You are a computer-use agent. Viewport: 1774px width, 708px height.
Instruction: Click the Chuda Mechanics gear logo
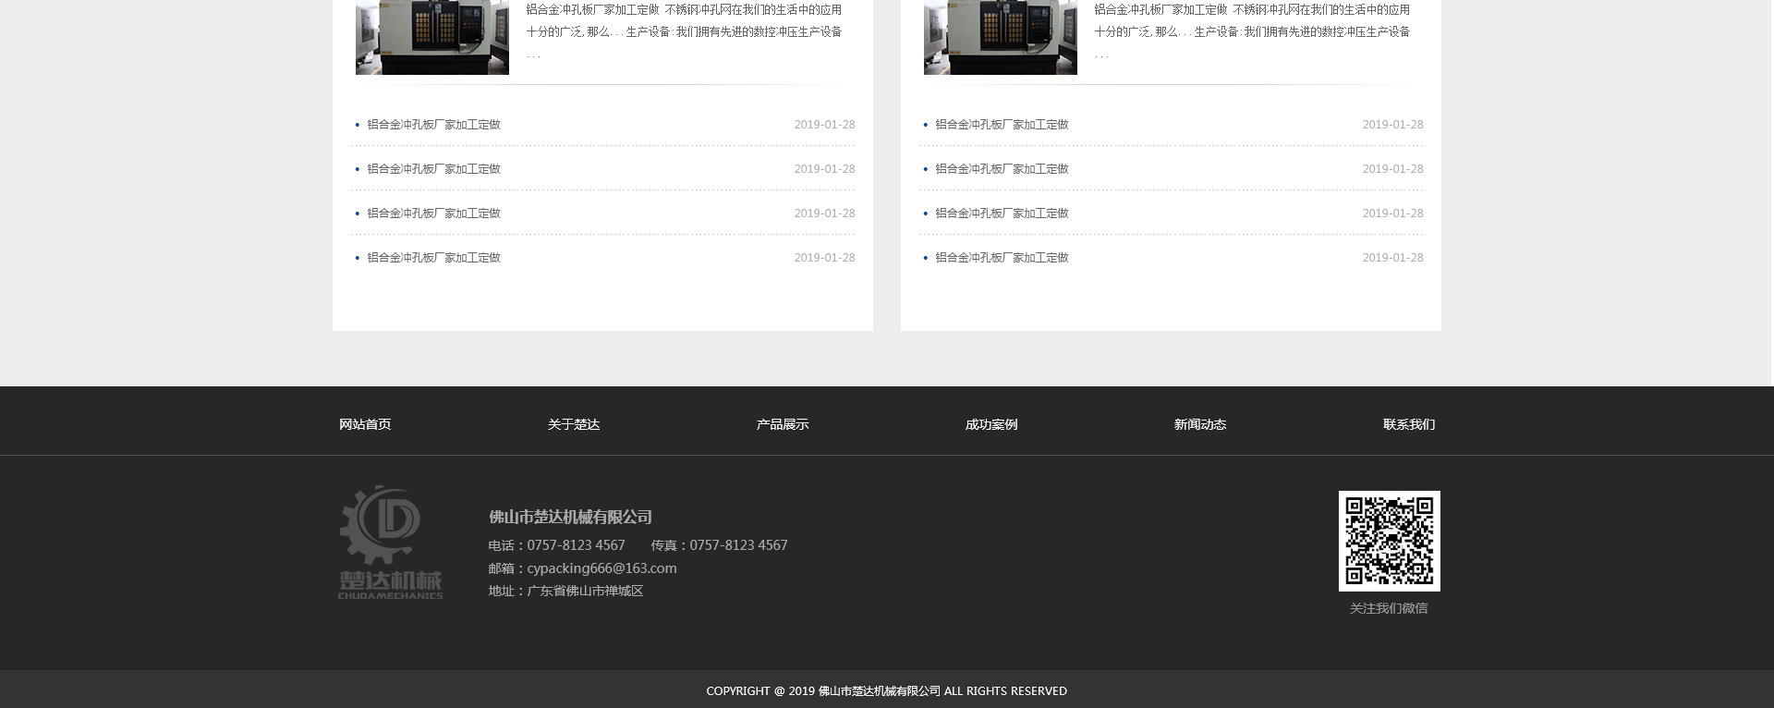point(390,542)
